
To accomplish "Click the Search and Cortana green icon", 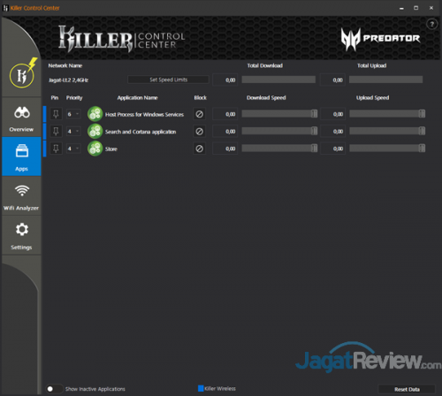I will pos(95,131).
